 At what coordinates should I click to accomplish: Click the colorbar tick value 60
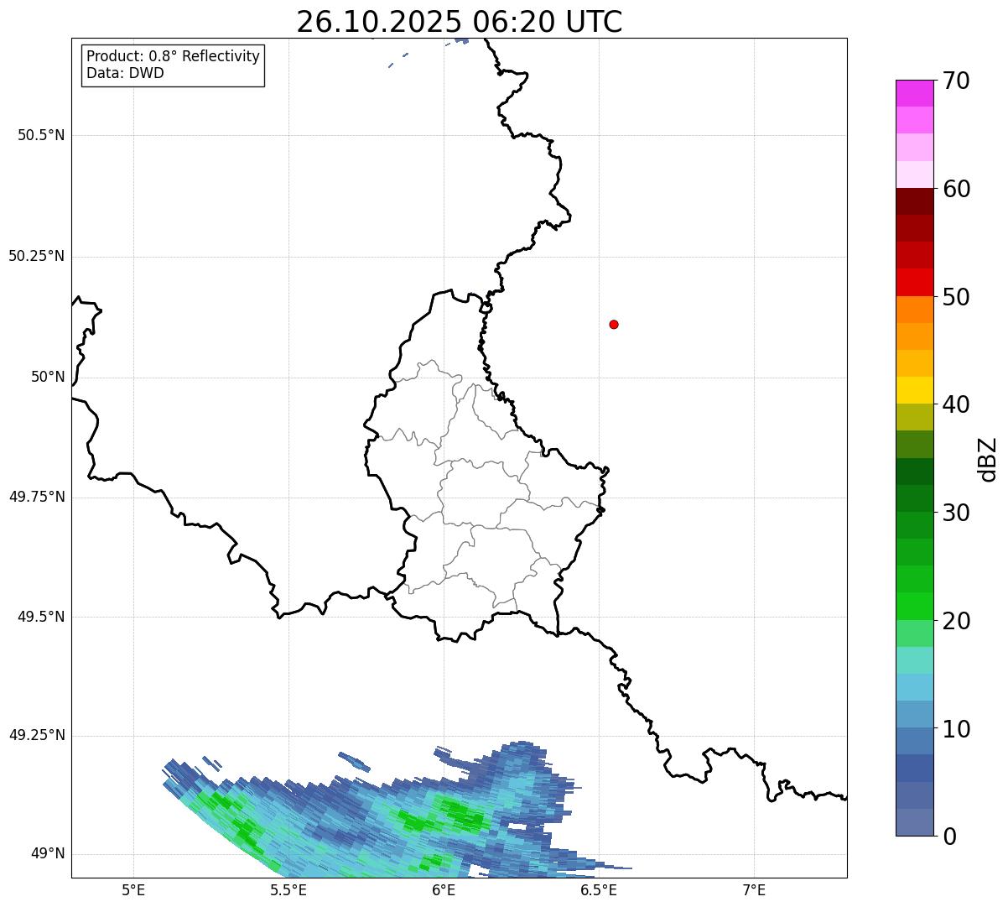click(x=956, y=189)
